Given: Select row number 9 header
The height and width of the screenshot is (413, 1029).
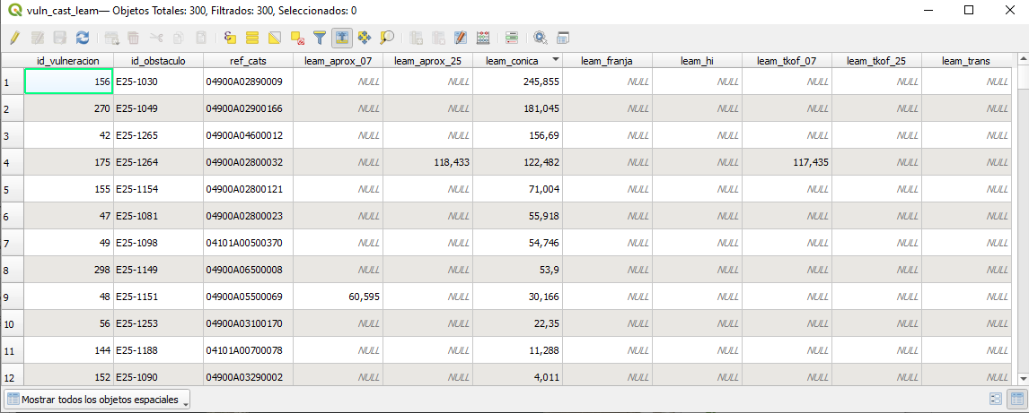Looking at the screenshot, I should click(x=12, y=297).
